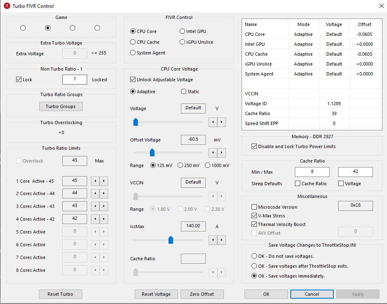Click right arrow for Offset Voltage
The height and width of the screenshot is (304, 387).
pyautogui.click(x=222, y=153)
